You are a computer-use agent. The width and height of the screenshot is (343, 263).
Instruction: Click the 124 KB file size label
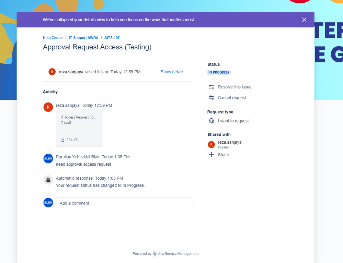[x=72, y=140]
